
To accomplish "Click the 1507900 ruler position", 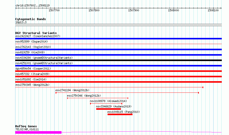I will point(134,10).
